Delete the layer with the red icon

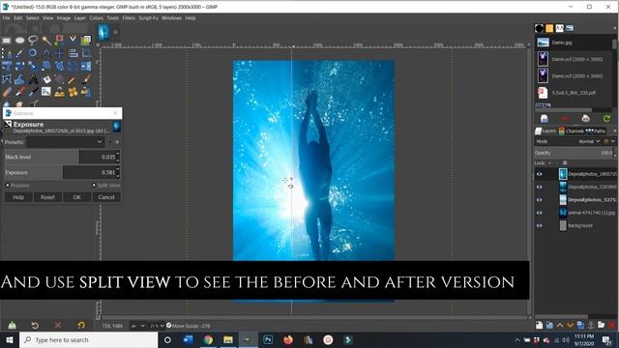point(611,325)
